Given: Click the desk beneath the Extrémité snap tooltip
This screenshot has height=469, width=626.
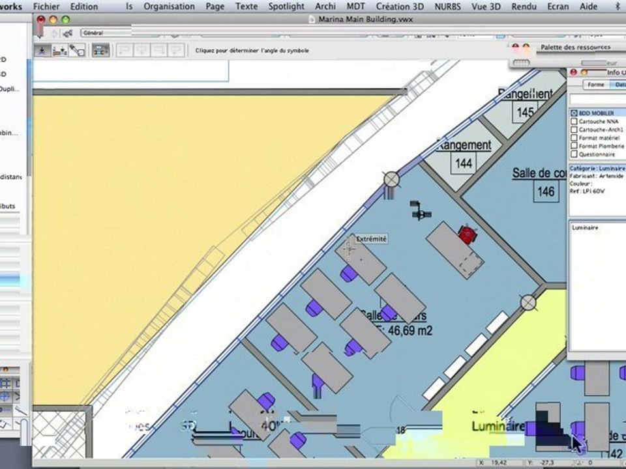Looking at the screenshot, I should (361, 260).
